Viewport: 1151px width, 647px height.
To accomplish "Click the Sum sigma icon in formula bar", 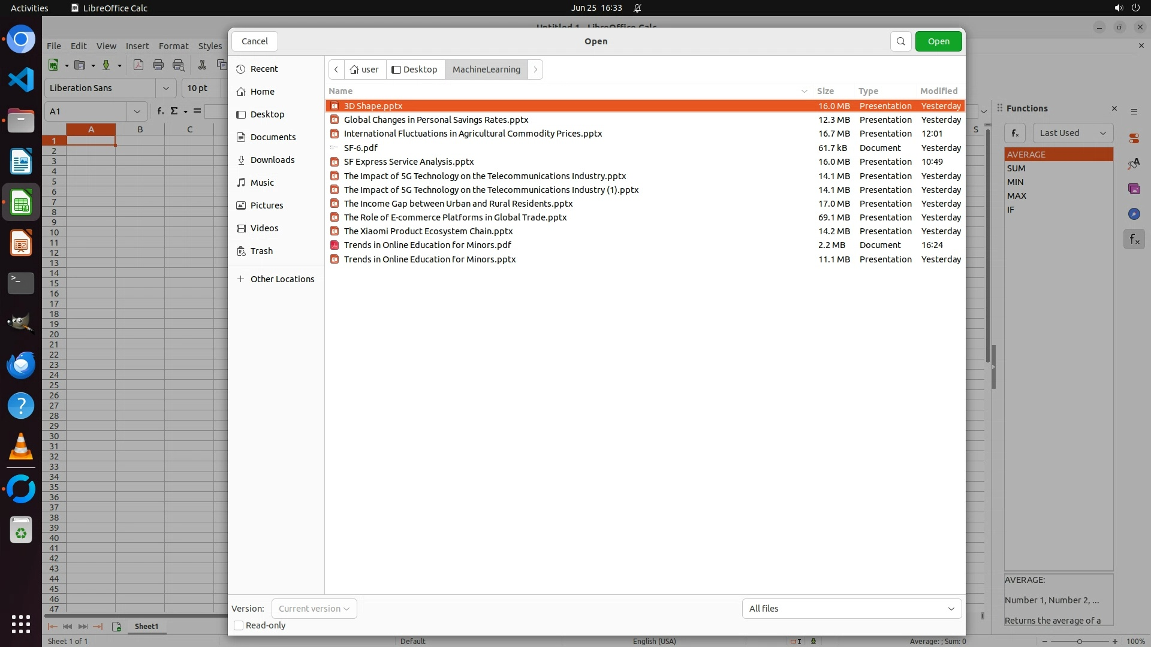I will [174, 111].
